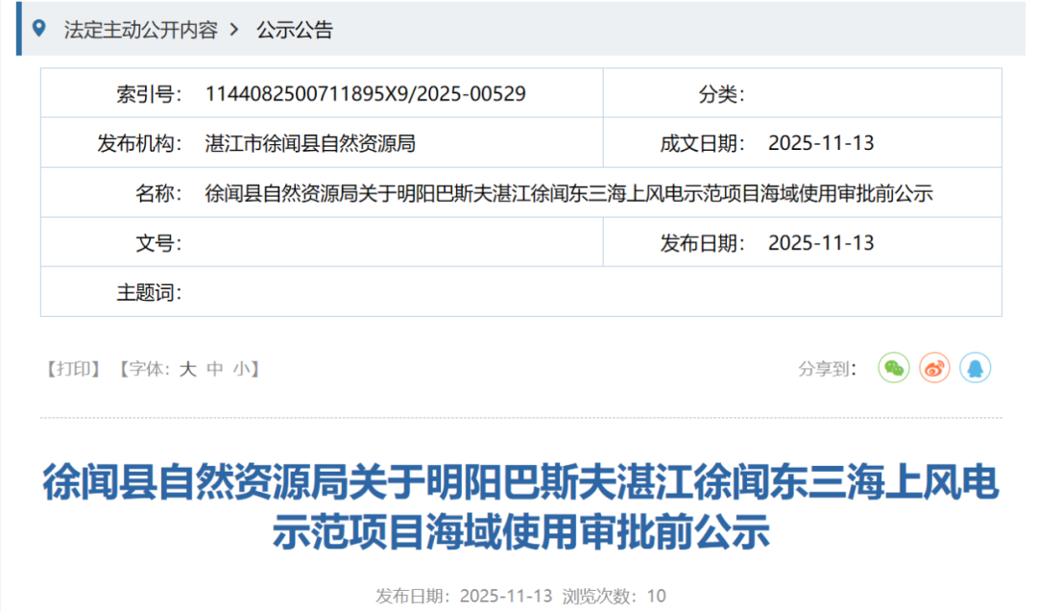
Task: Click the breadcrumb chevron arrow separator
Action: 234,30
